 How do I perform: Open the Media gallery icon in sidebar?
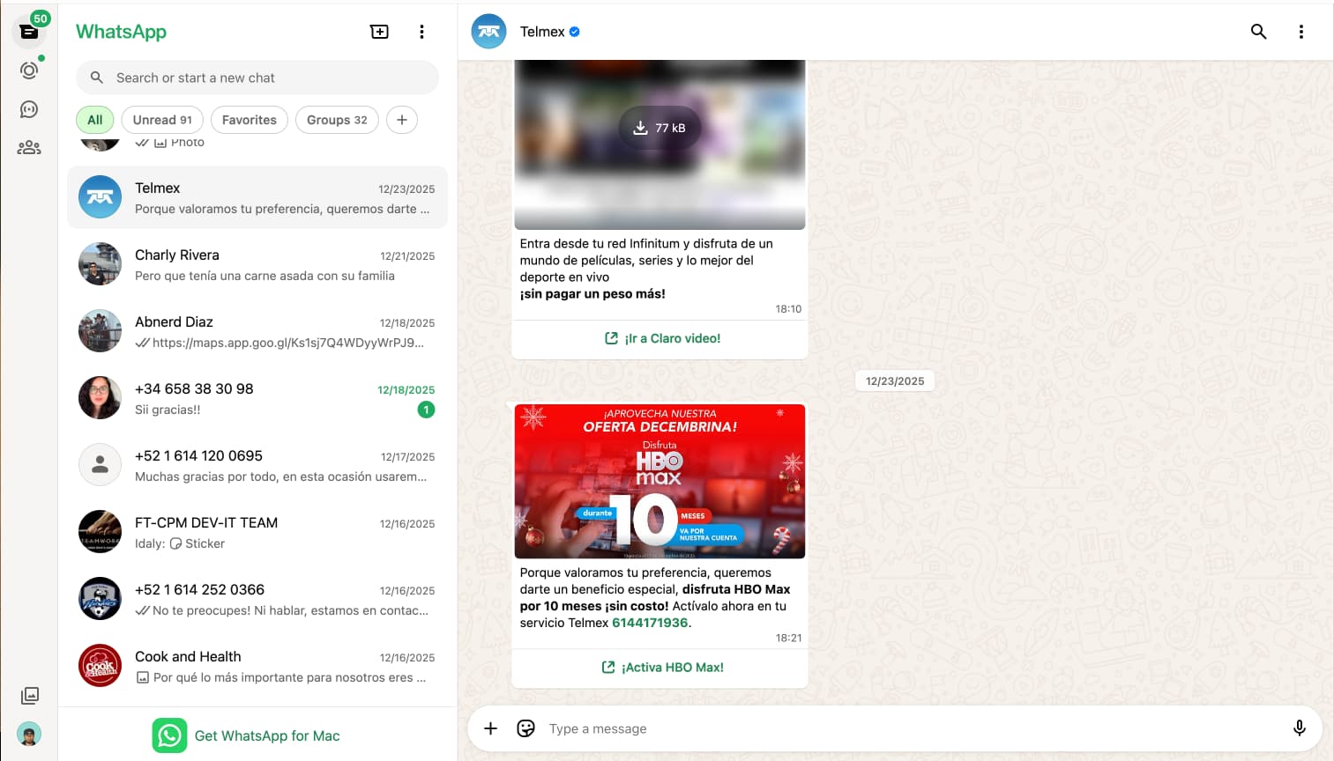29,696
